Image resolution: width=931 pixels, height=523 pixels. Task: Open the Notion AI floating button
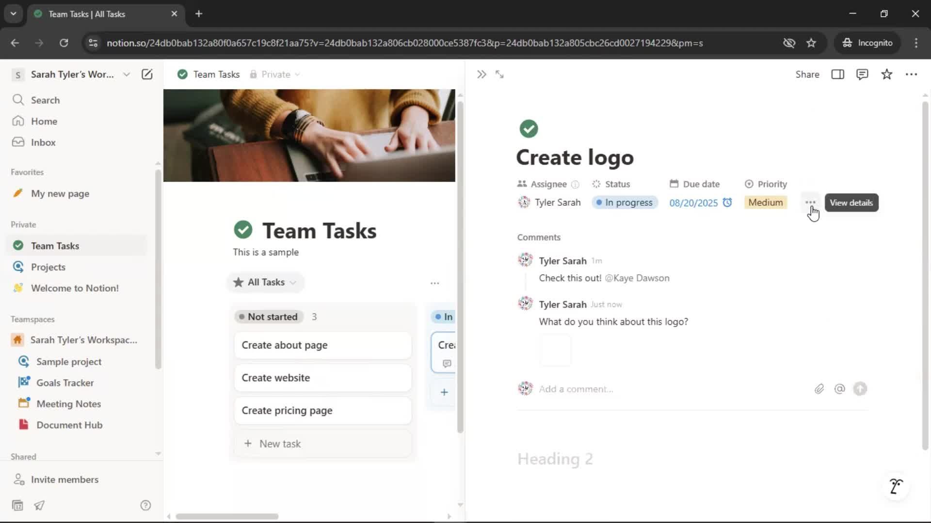896,486
